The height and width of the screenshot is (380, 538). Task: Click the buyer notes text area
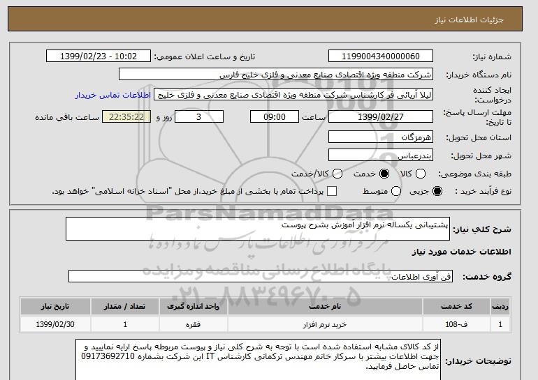[x=258, y=360]
